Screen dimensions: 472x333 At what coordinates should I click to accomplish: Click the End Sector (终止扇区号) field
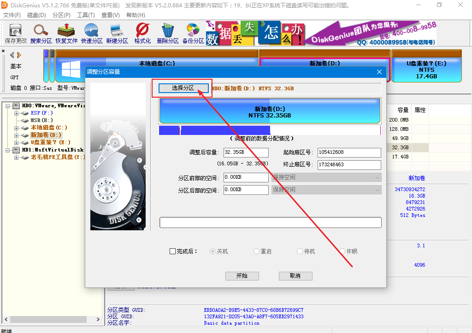coord(349,165)
